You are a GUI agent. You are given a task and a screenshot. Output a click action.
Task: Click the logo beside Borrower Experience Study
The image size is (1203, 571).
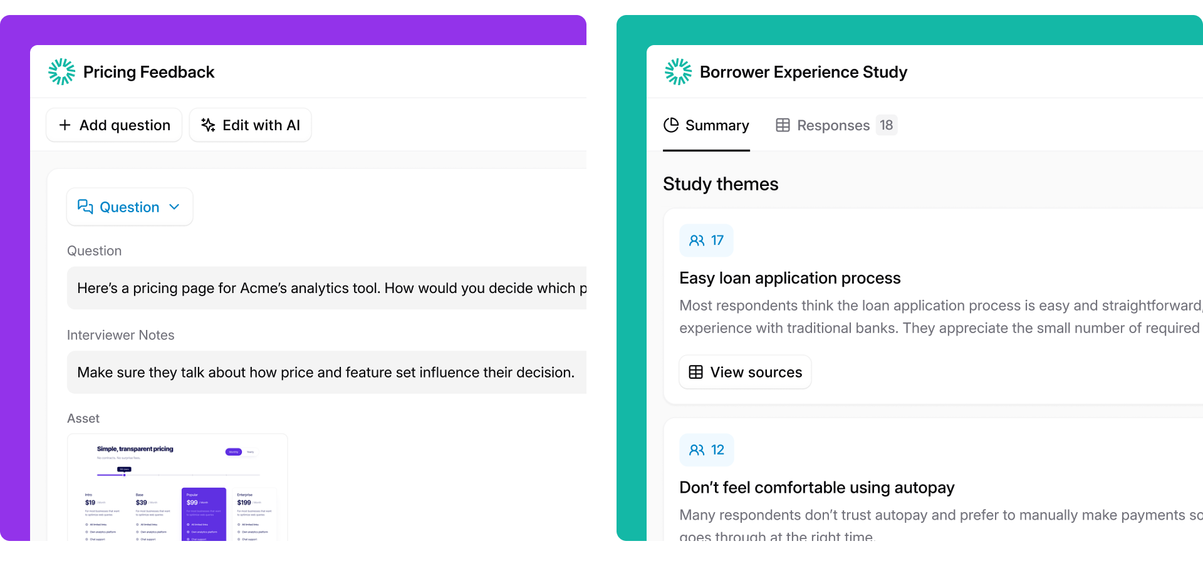(x=678, y=72)
